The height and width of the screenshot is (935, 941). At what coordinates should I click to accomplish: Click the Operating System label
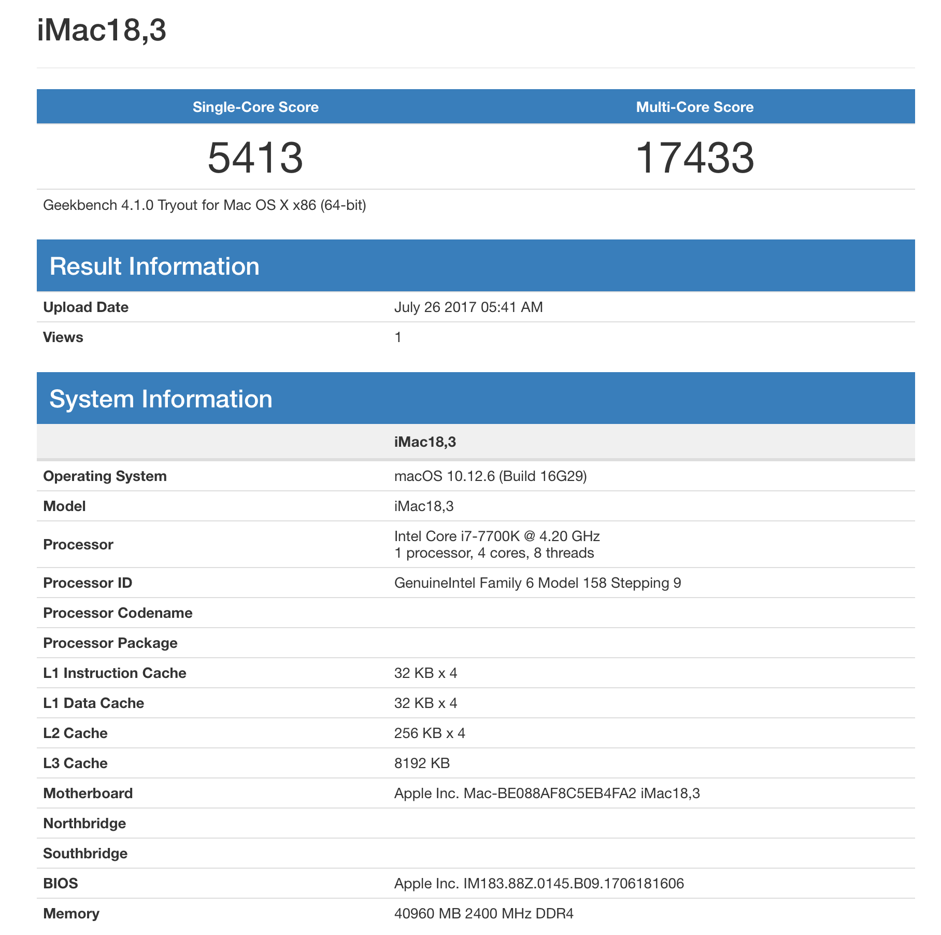pyautogui.click(x=105, y=476)
